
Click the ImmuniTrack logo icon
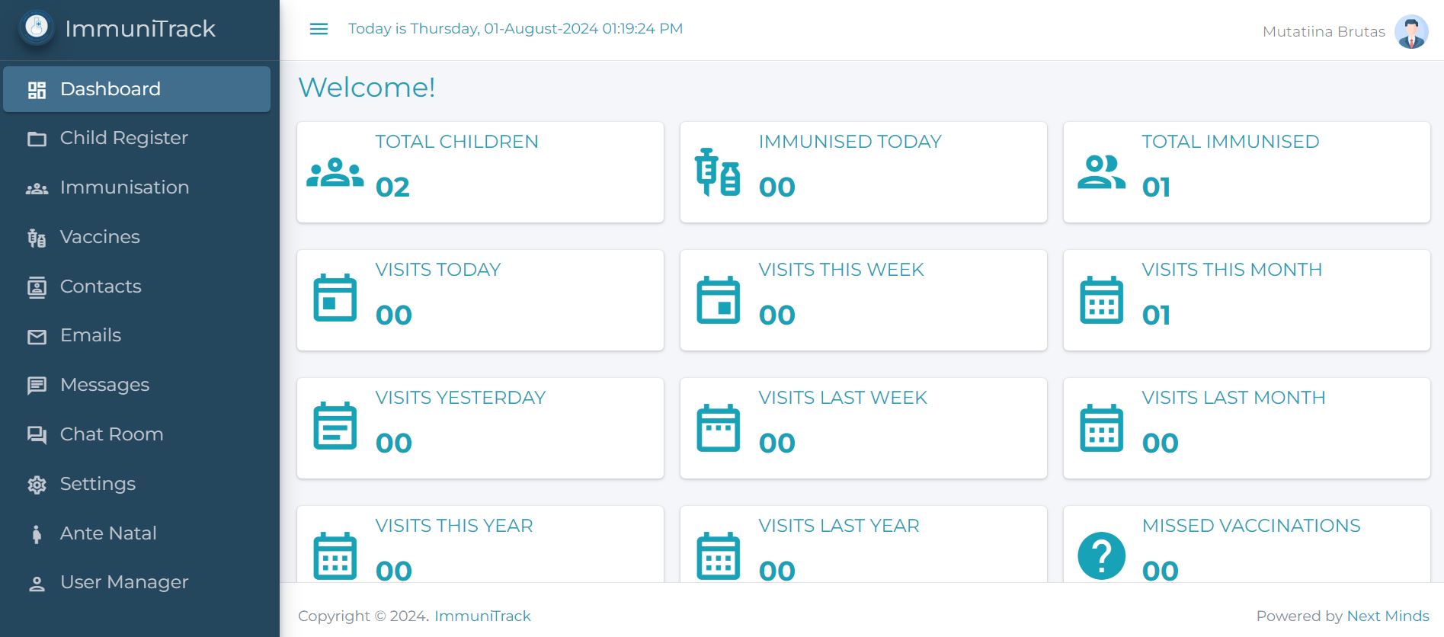tap(37, 27)
